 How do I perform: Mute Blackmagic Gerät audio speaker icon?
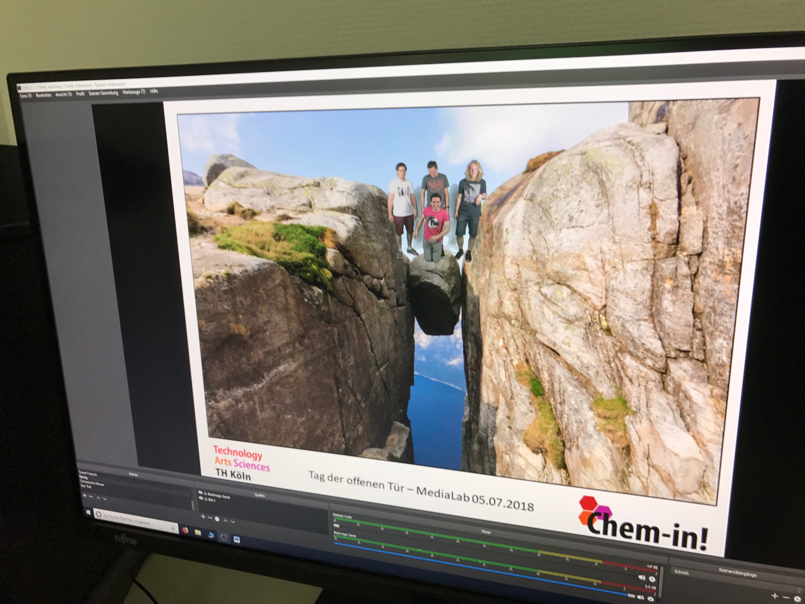pos(640,597)
